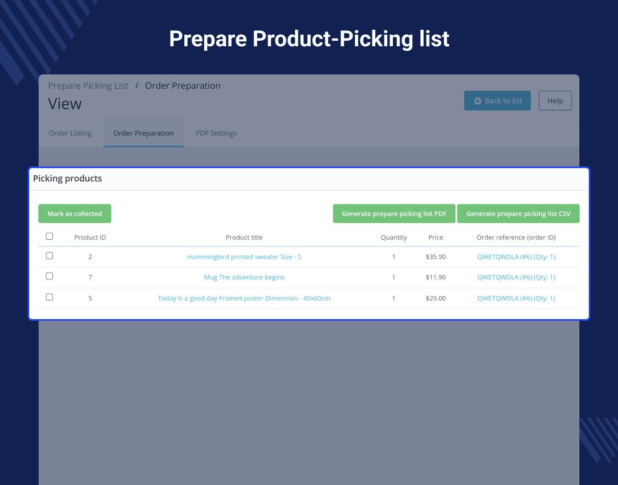
Task: Click the Product title column header
Action: (x=244, y=238)
